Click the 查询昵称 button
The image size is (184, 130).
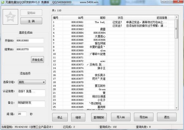98,117
